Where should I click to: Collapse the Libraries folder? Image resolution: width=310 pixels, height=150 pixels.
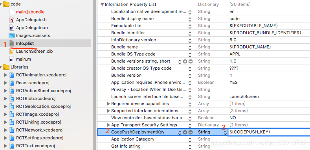pyautogui.click(x=1, y=67)
